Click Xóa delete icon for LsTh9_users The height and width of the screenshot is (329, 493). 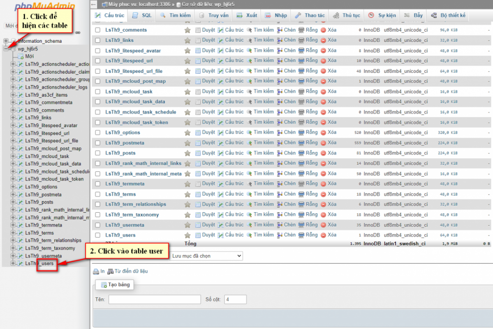coord(324,235)
